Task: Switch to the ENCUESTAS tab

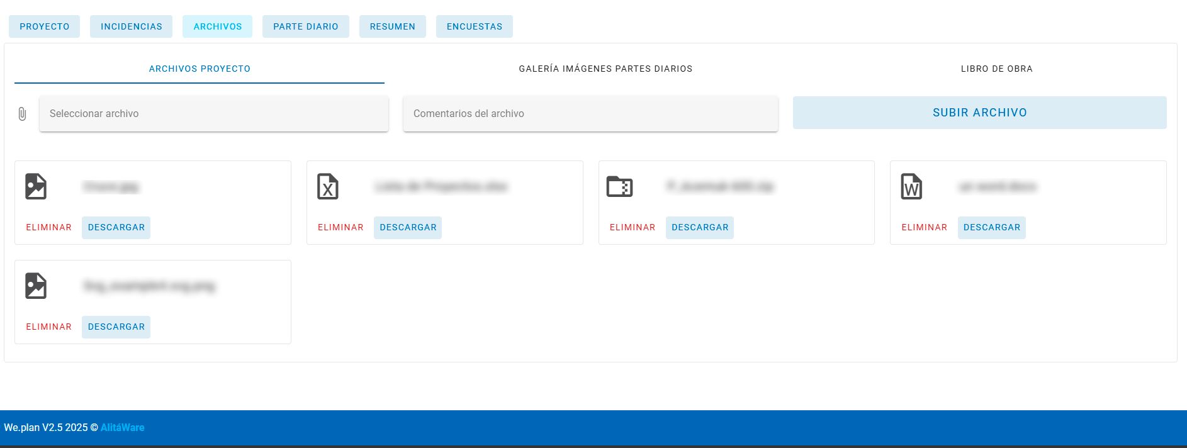Action: click(x=475, y=26)
